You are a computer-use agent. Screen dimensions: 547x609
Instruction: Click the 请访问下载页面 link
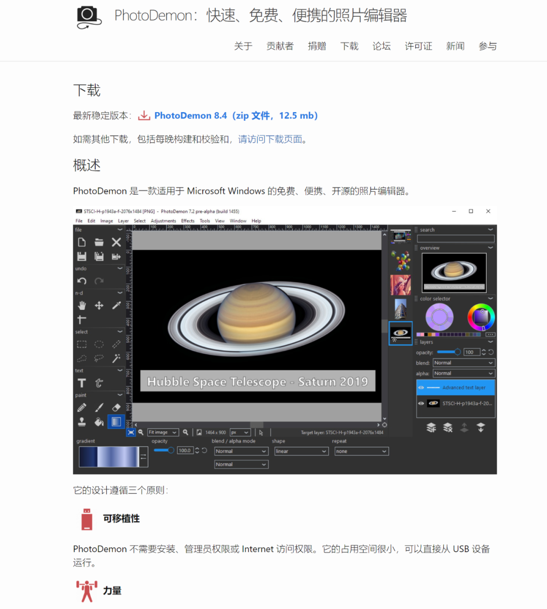tap(270, 139)
